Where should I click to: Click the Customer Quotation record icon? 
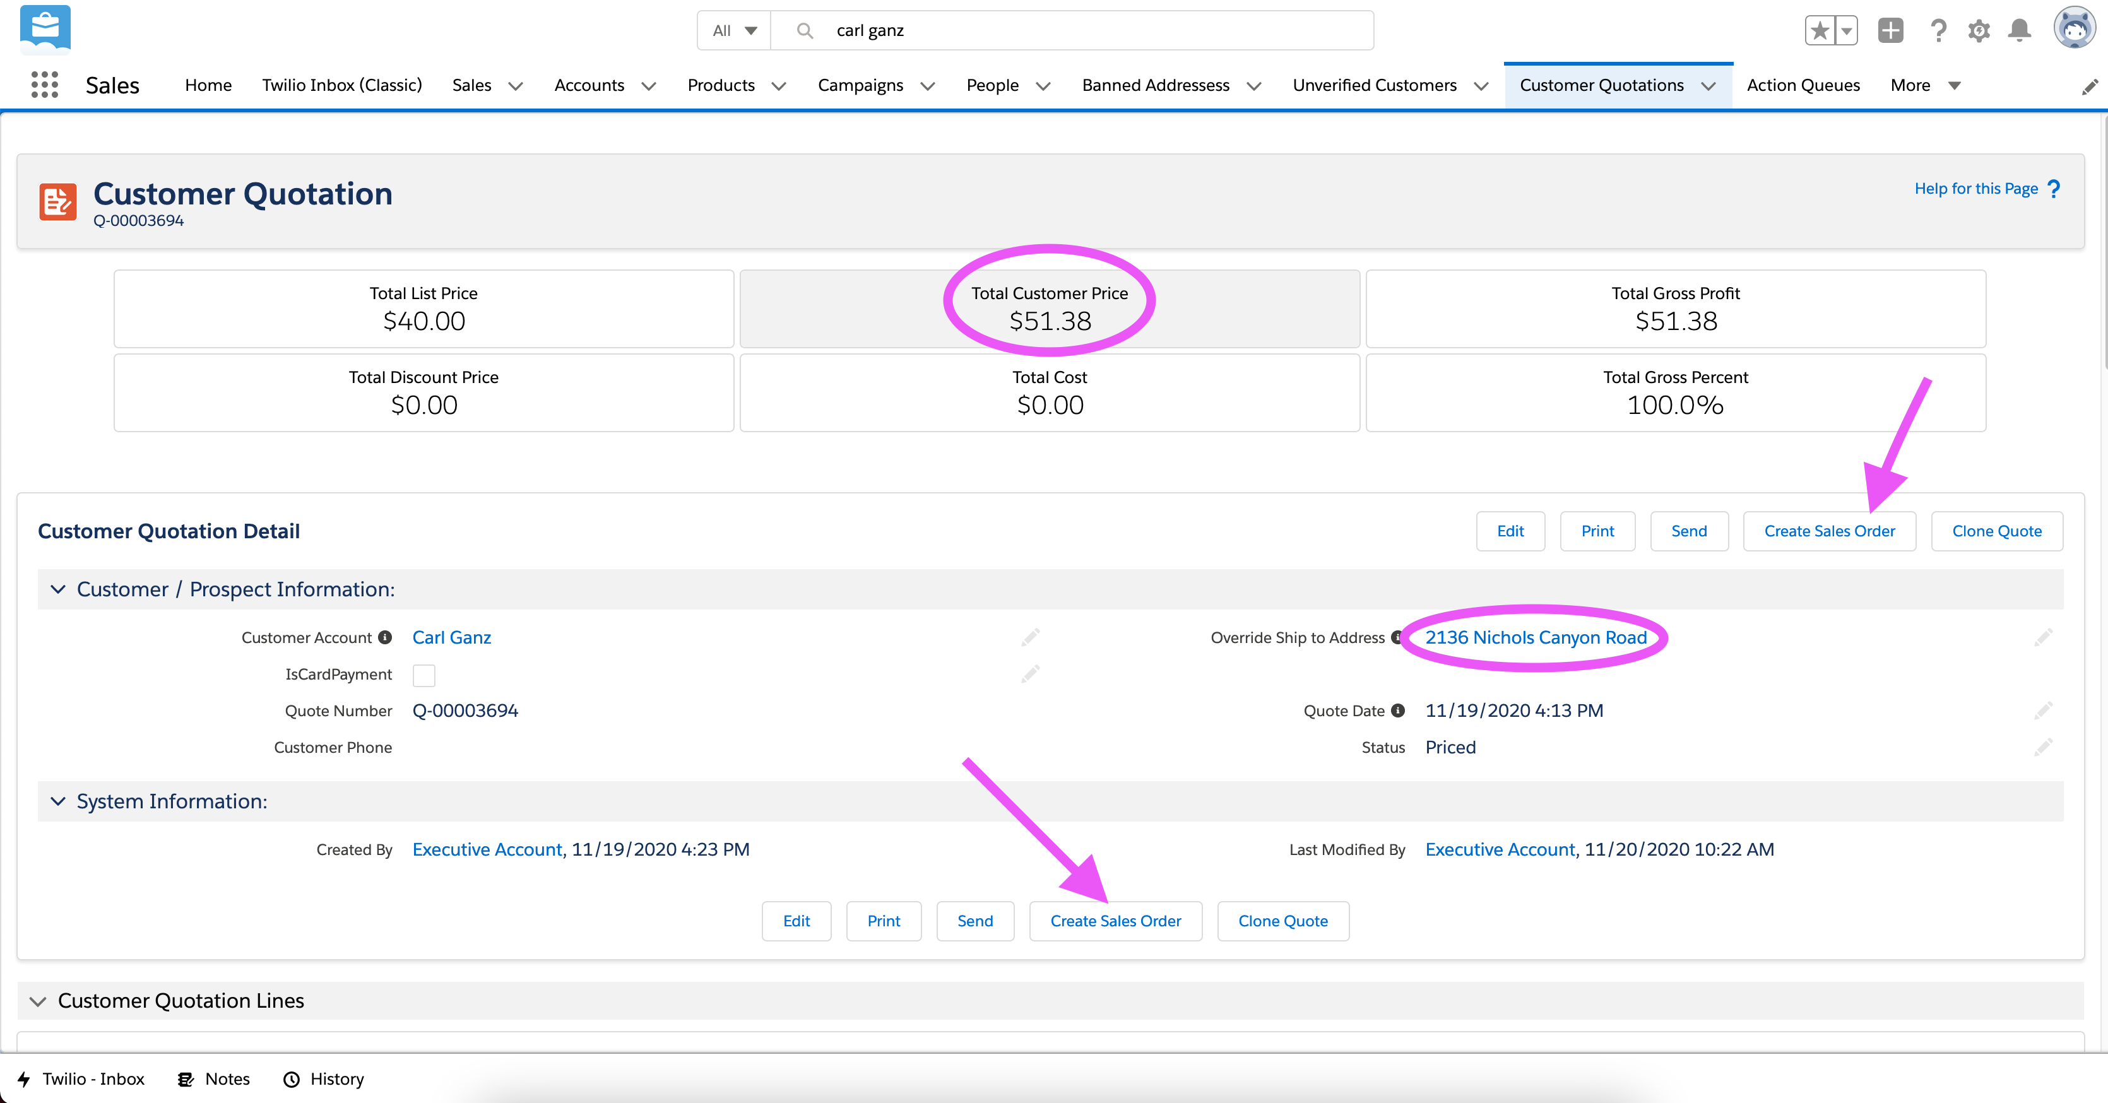point(57,201)
